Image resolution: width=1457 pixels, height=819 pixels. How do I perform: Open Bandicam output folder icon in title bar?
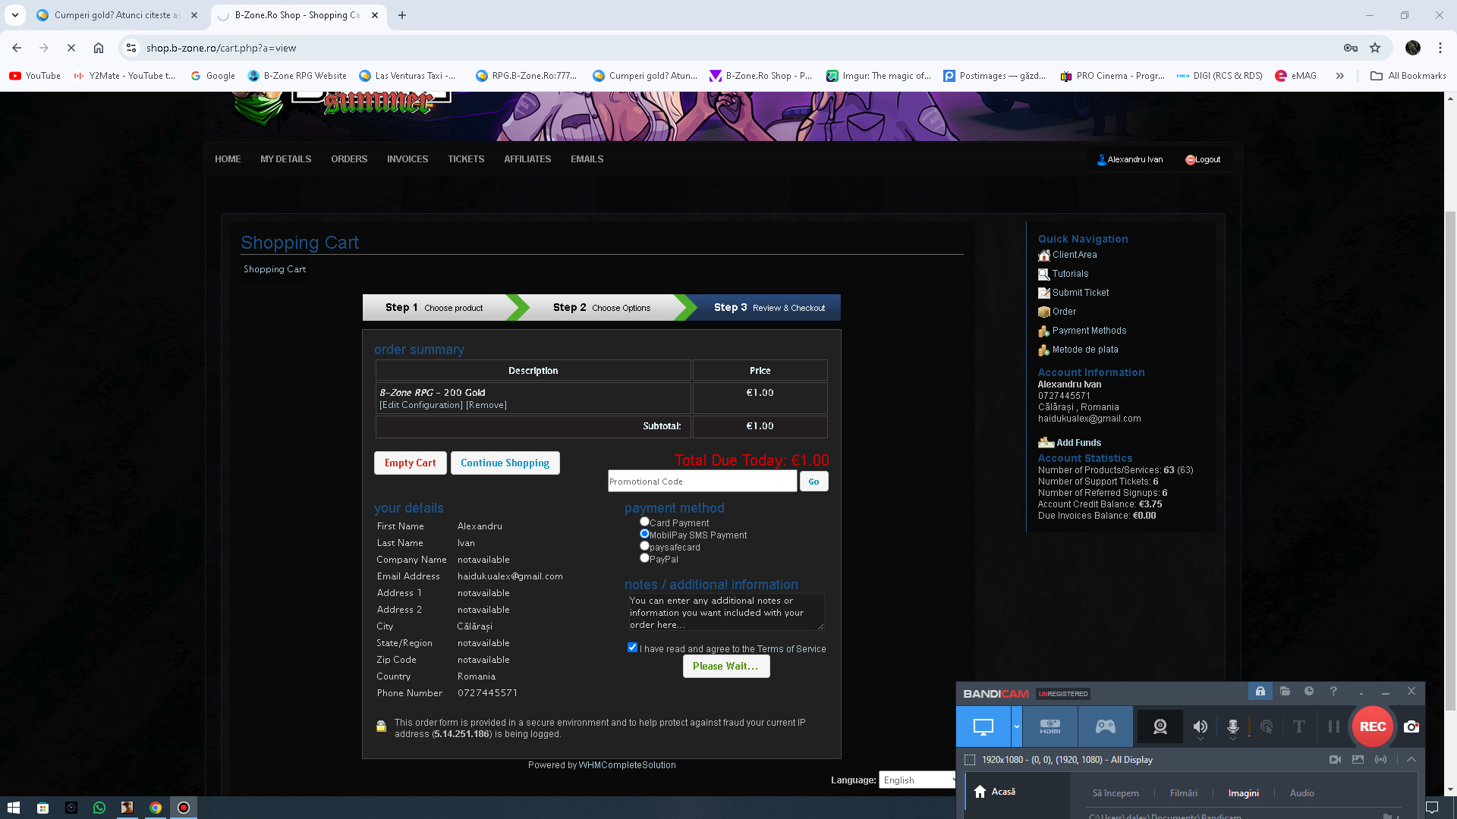tap(1284, 691)
